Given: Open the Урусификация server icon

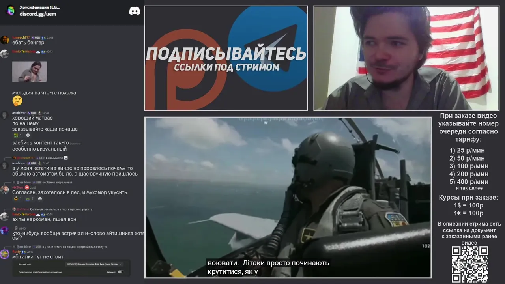Looking at the screenshot, I should coord(11,10).
